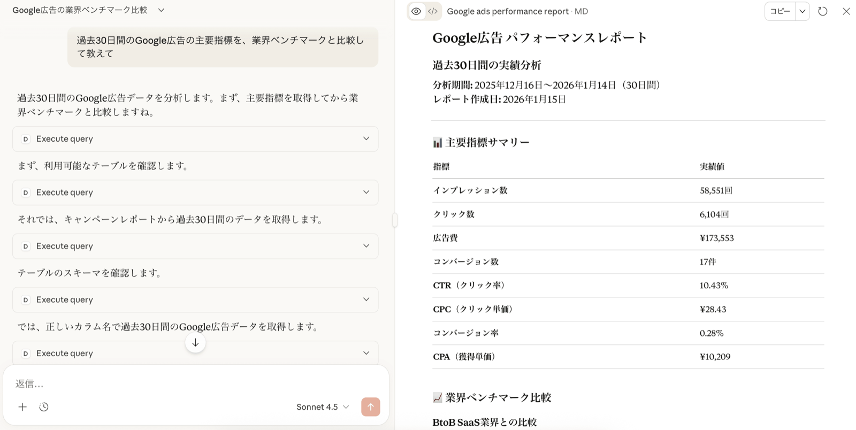Image resolution: width=856 pixels, height=430 pixels.
Task: Click the value '10.43%'
Action: click(x=714, y=286)
